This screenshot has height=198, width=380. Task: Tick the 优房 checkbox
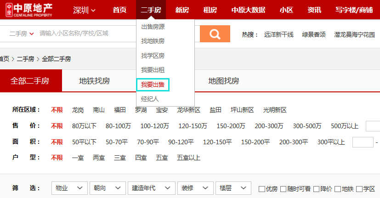click(x=262, y=189)
